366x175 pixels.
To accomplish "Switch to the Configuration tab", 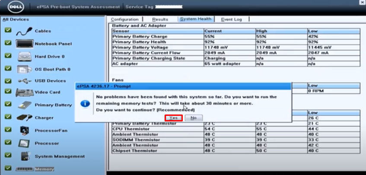I will tap(124, 19).
